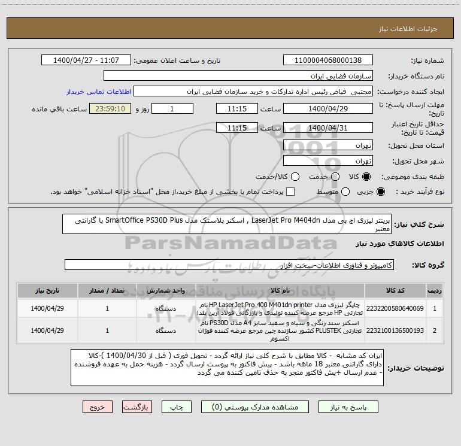Image resolution: width=461 pixels, height=446 pixels.
Task: Click the نام کالا column header
Action: (x=280, y=291)
